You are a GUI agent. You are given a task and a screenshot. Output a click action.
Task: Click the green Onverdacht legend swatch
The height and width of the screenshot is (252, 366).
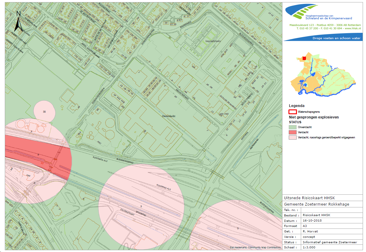293,127
